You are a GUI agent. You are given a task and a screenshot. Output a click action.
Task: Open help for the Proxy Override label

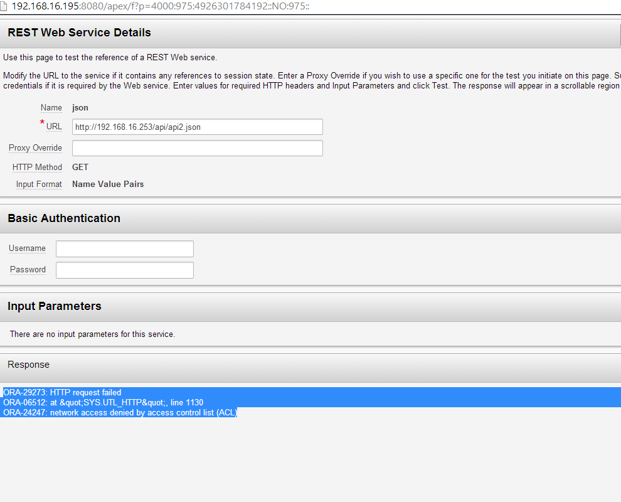coord(35,148)
